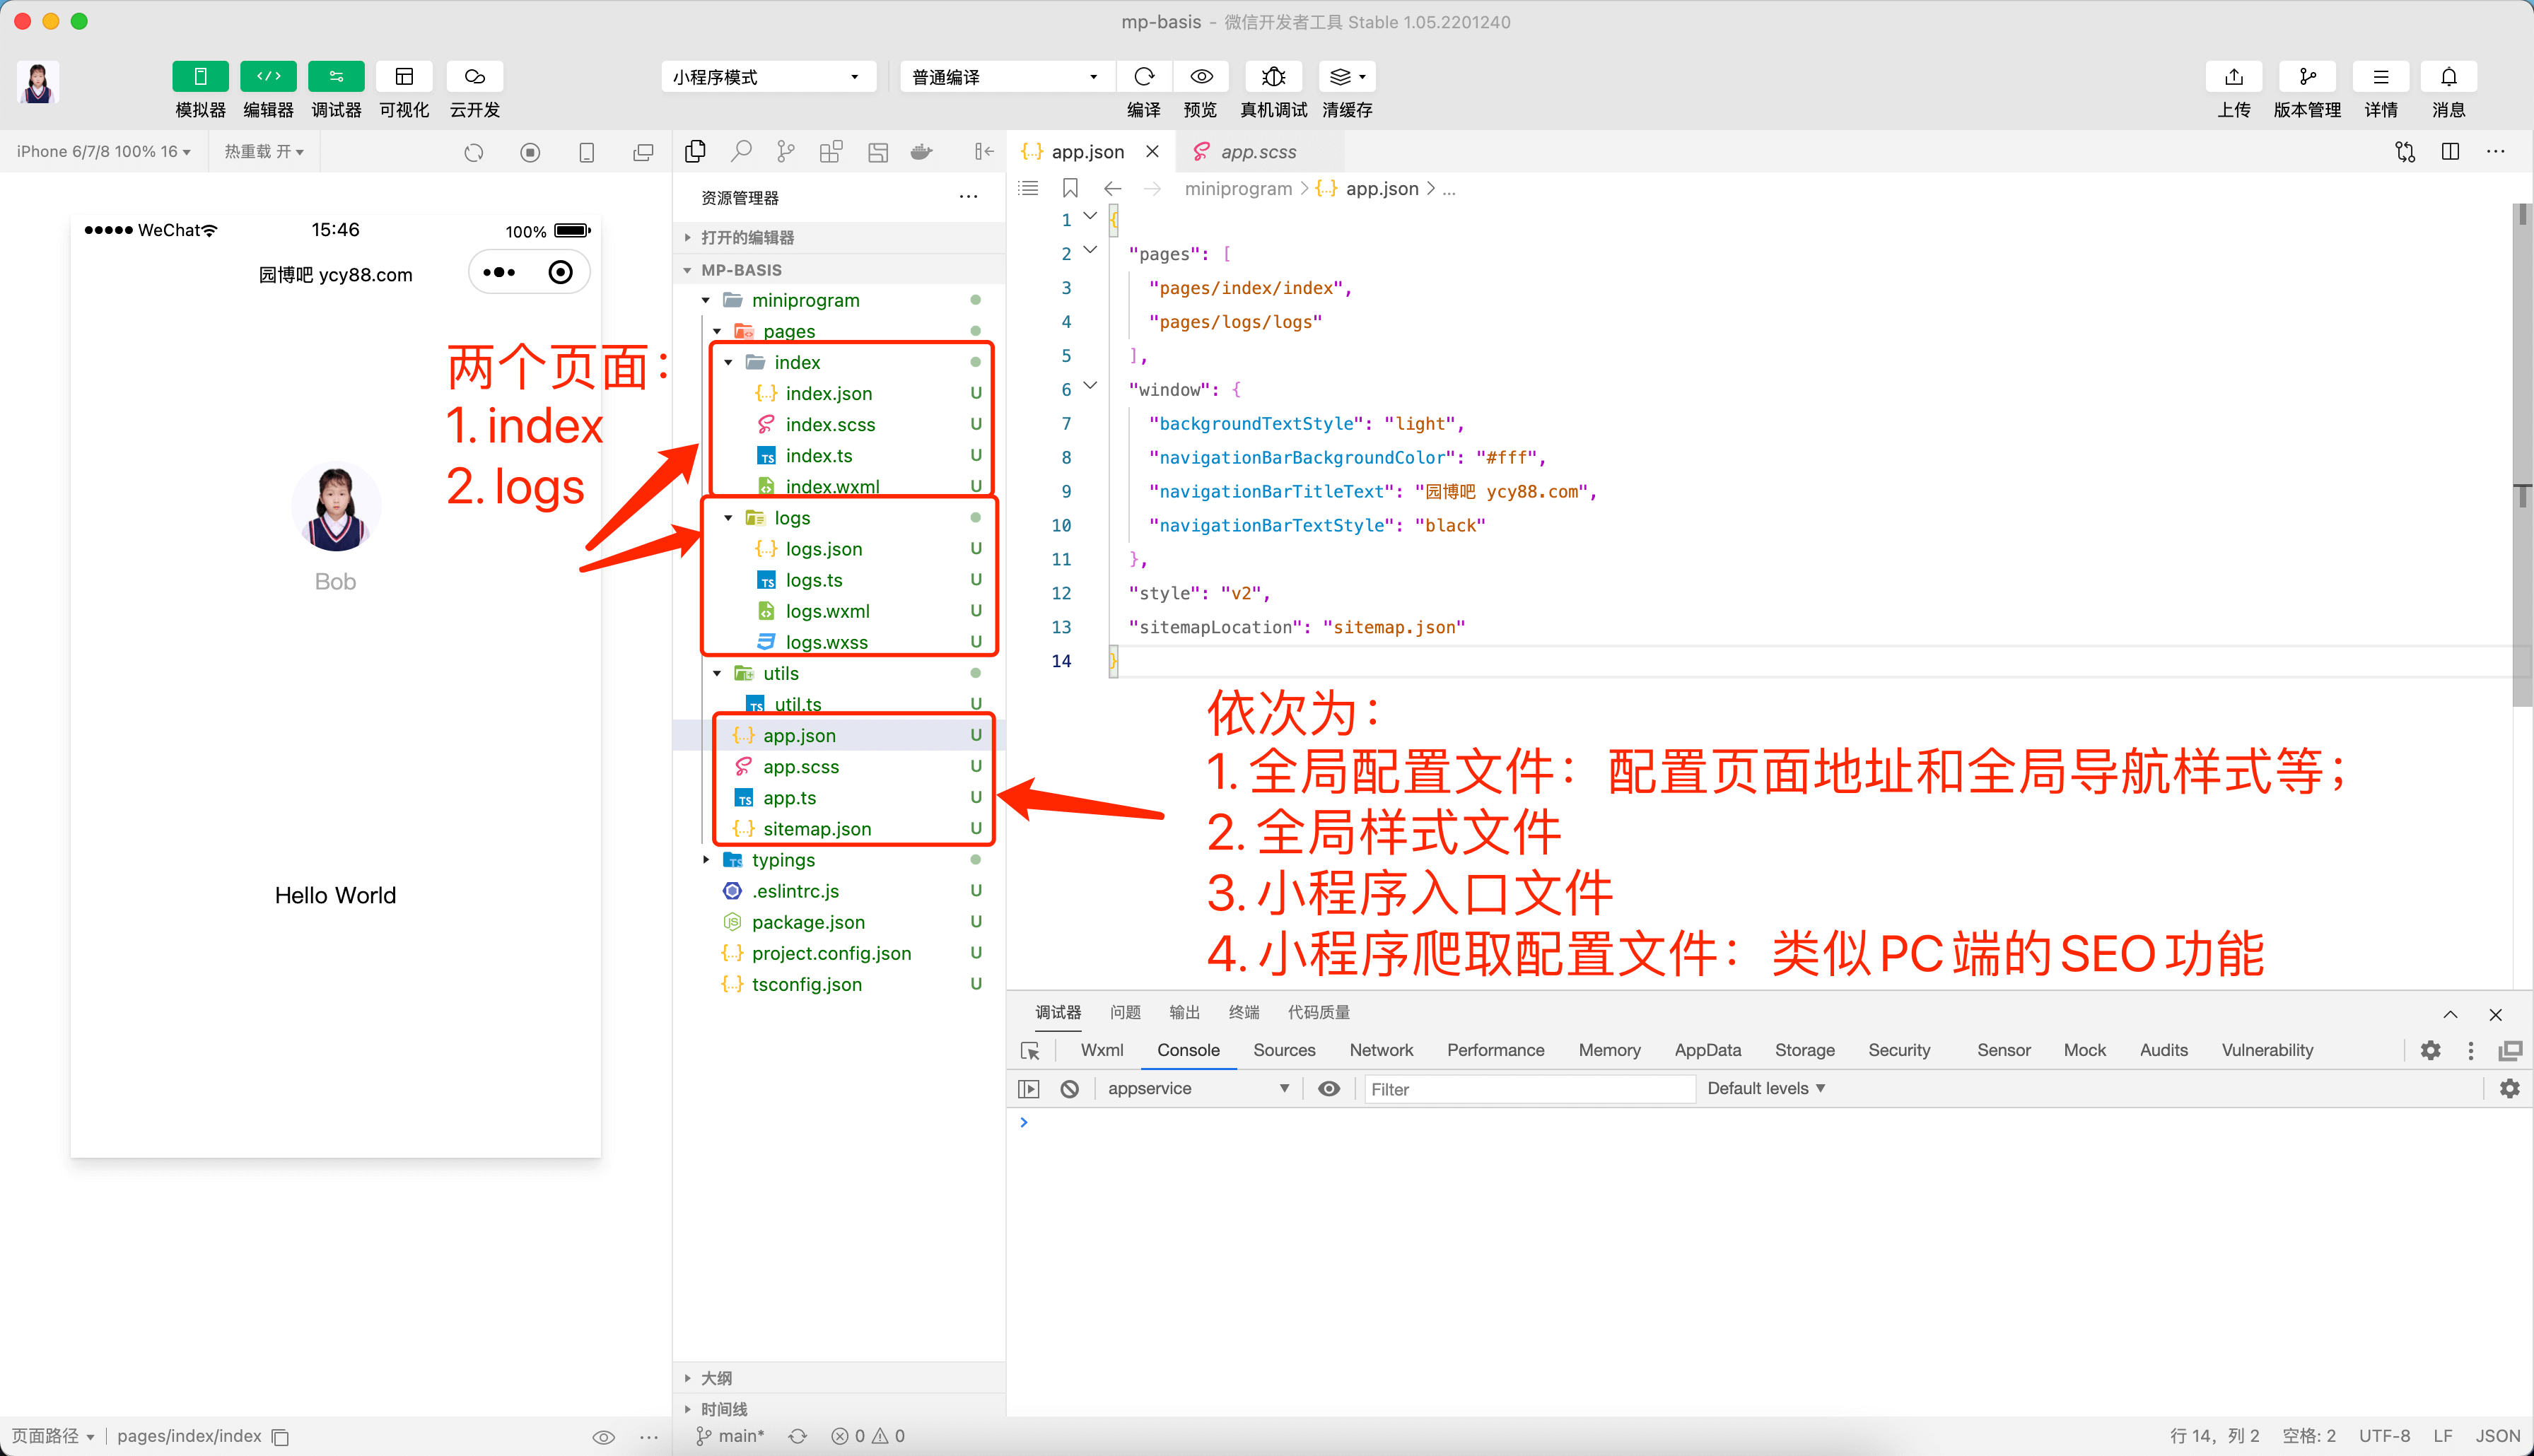Click the bookmark icon in the editor toolbar
Screen dimensions: 2534x1456
pos(1070,188)
